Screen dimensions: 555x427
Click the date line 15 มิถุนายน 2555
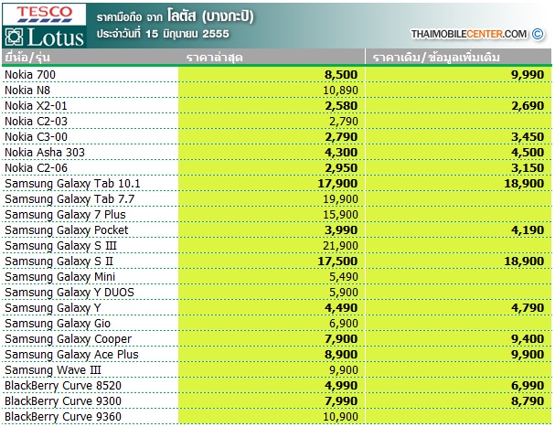tap(163, 34)
